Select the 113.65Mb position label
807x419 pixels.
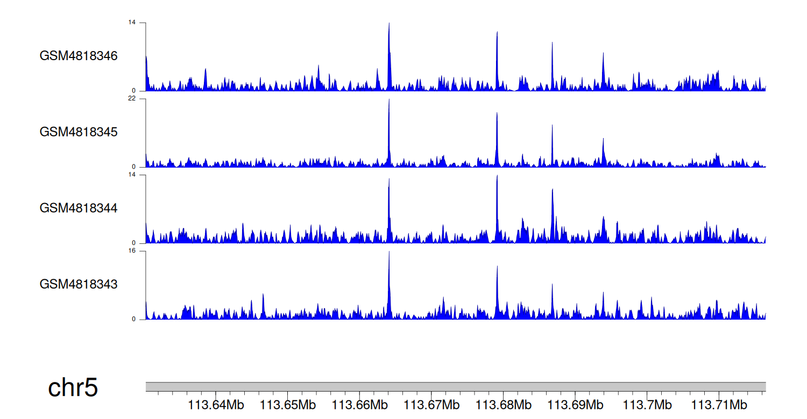(288, 404)
